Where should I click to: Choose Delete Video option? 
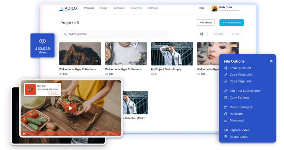click(236, 137)
